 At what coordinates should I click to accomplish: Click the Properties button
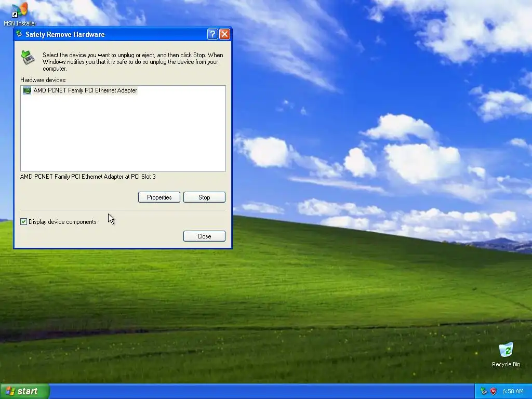click(159, 197)
